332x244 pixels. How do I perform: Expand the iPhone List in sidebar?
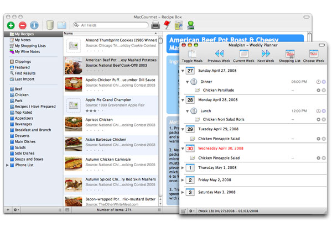click(7, 165)
